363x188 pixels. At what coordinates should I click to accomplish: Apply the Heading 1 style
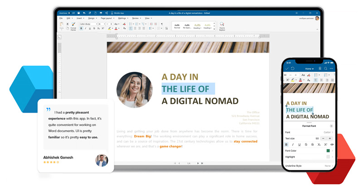pos(197,26)
